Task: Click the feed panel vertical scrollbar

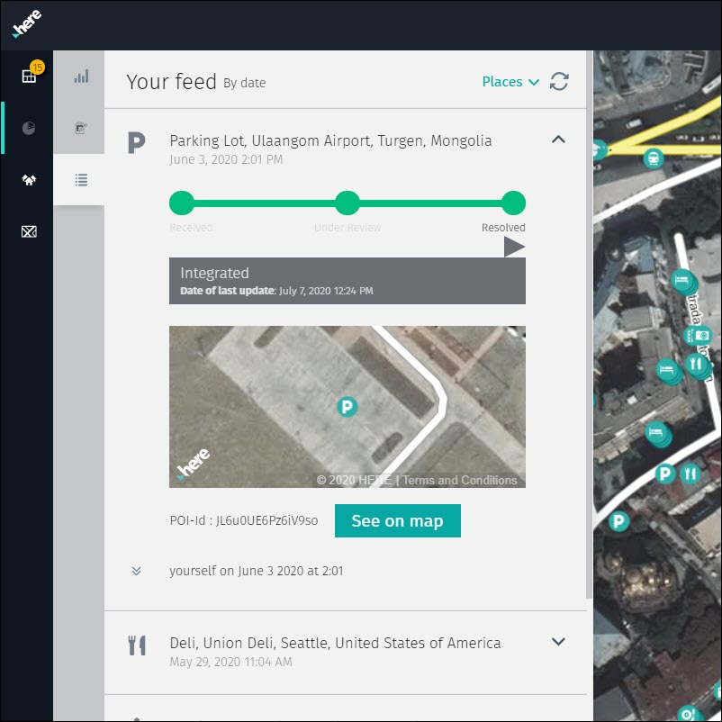Action: coord(589,325)
